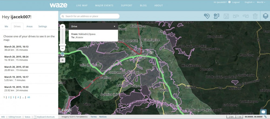The width and height of the screenshot is (270, 119).
Task: Click the Logout link
Action: point(236,2)
